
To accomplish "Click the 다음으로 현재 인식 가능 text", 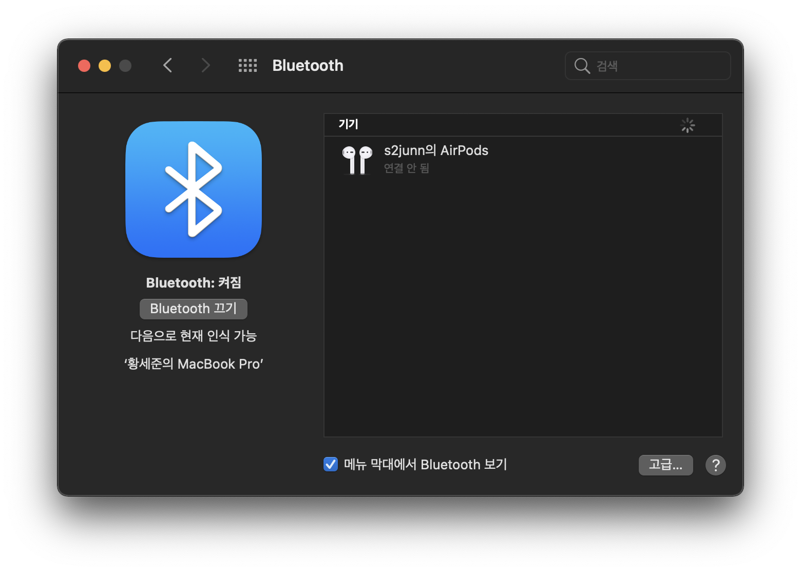I will coord(194,336).
